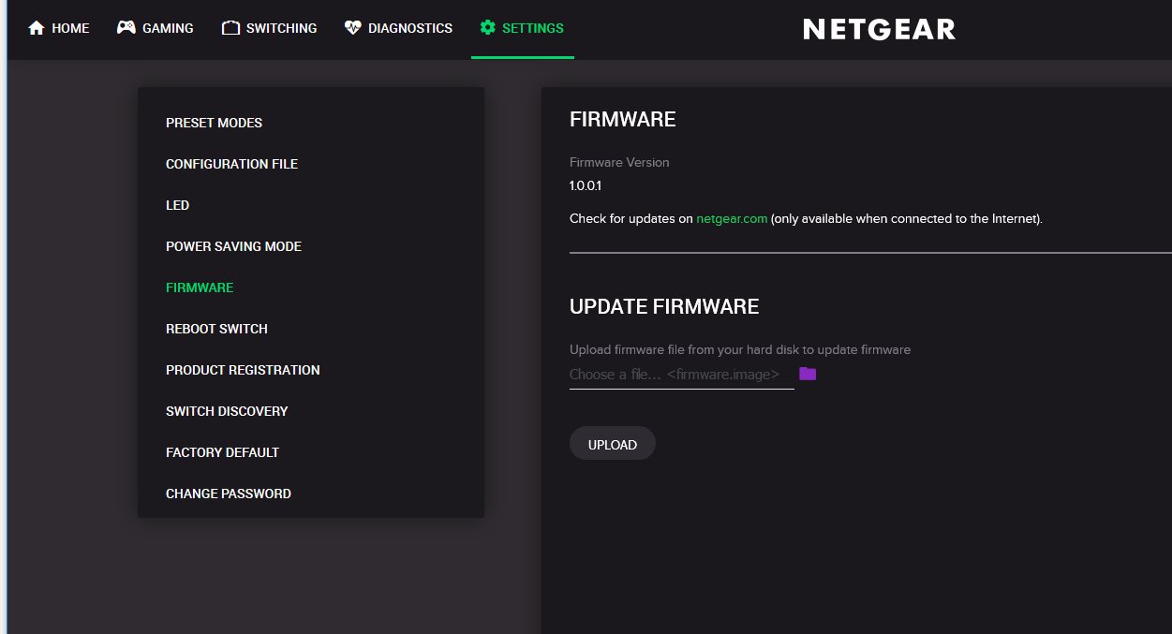
Task: Go to Power Saving Mode settings
Action: 233,246
